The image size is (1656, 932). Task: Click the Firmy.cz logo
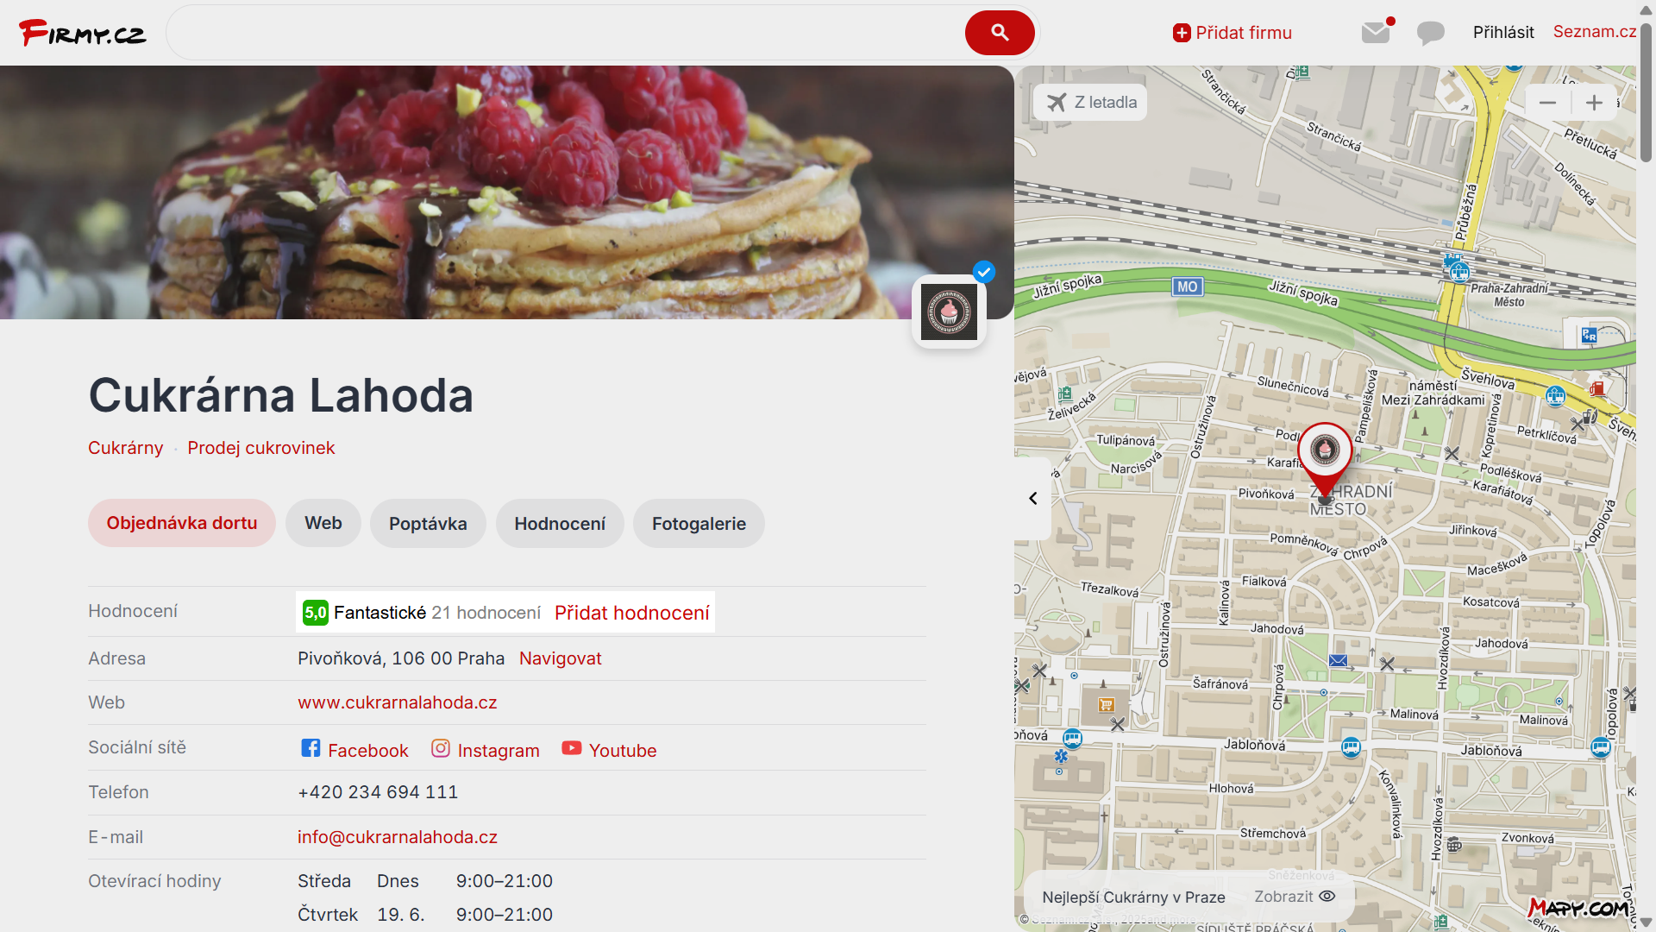click(83, 33)
